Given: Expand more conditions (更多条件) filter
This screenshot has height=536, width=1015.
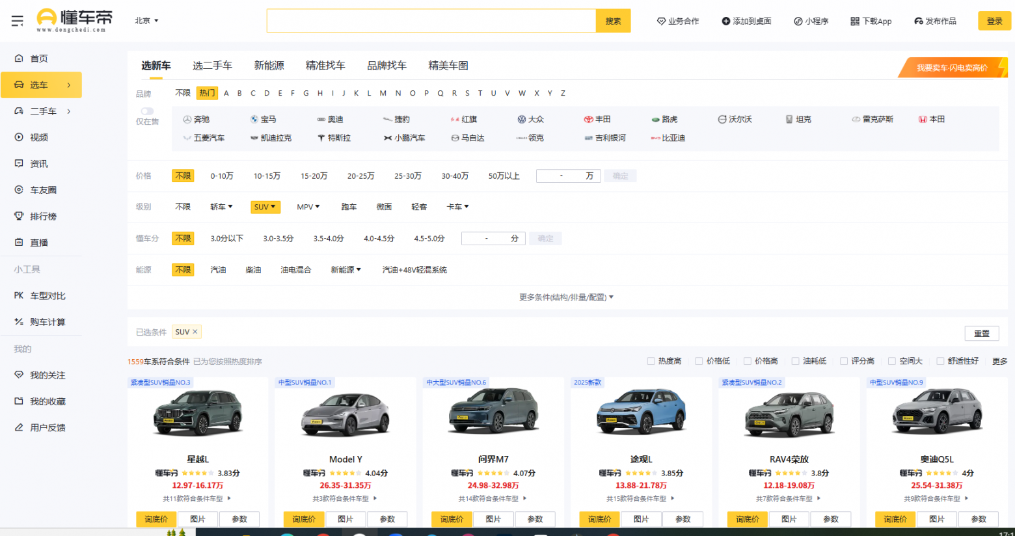Looking at the screenshot, I should (566, 297).
